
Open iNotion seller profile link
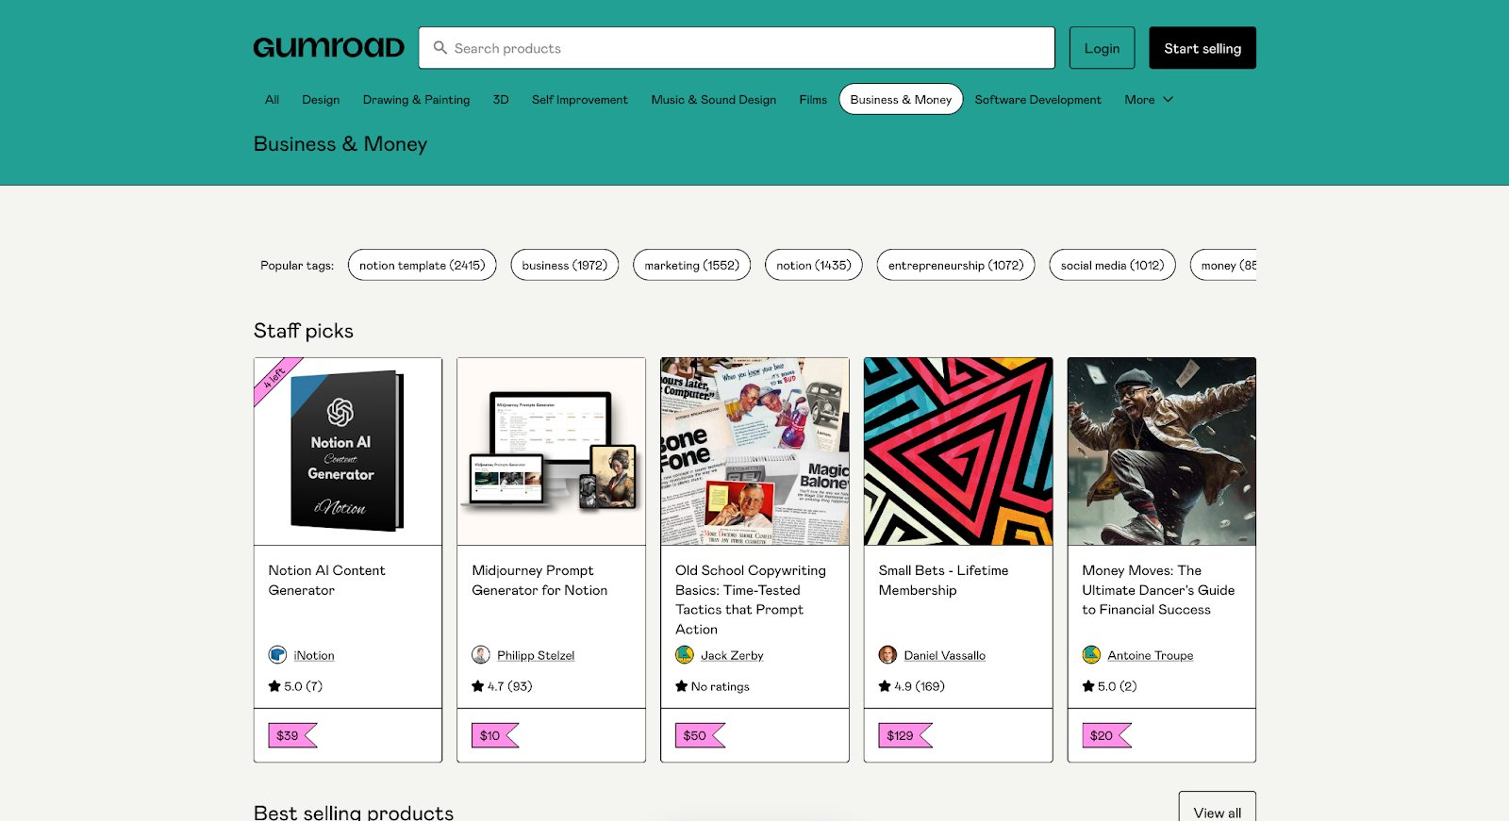pos(314,655)
